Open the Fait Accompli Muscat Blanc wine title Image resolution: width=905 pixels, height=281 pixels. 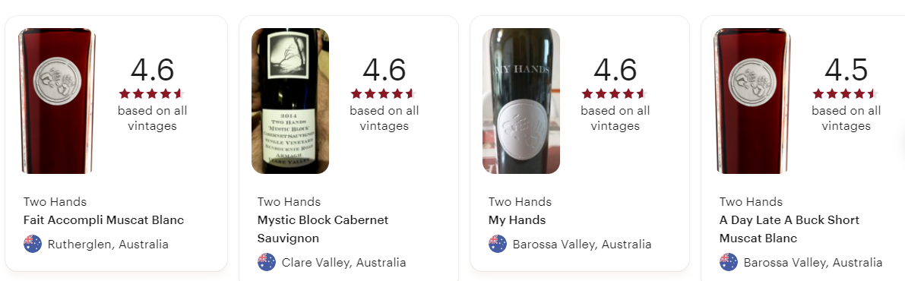click(104, 219)
